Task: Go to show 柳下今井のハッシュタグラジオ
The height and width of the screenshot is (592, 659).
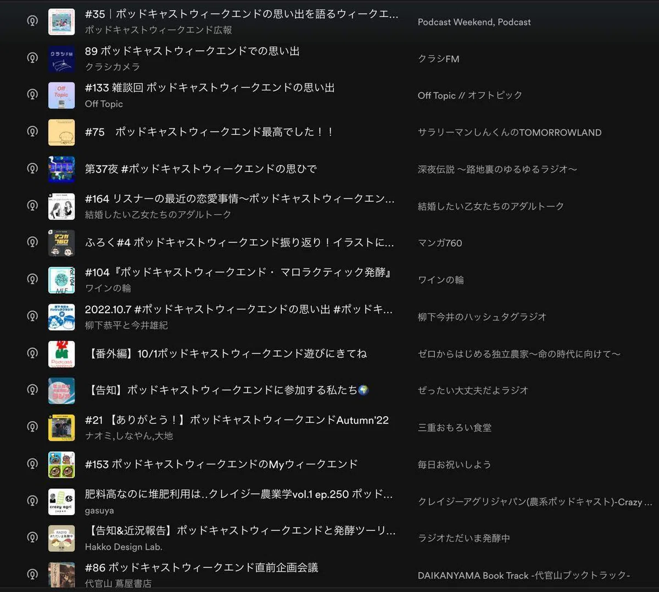Action: [482, 317]
